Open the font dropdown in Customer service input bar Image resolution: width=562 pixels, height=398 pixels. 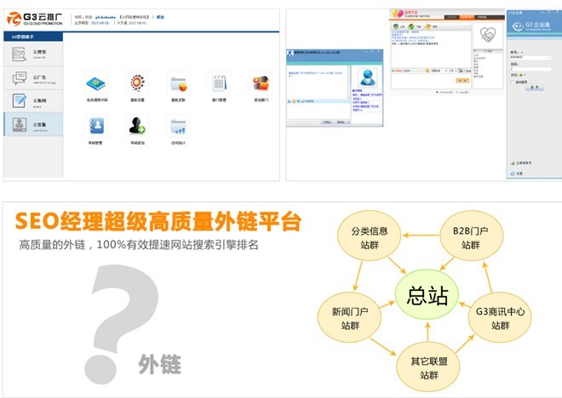point(439,71)
